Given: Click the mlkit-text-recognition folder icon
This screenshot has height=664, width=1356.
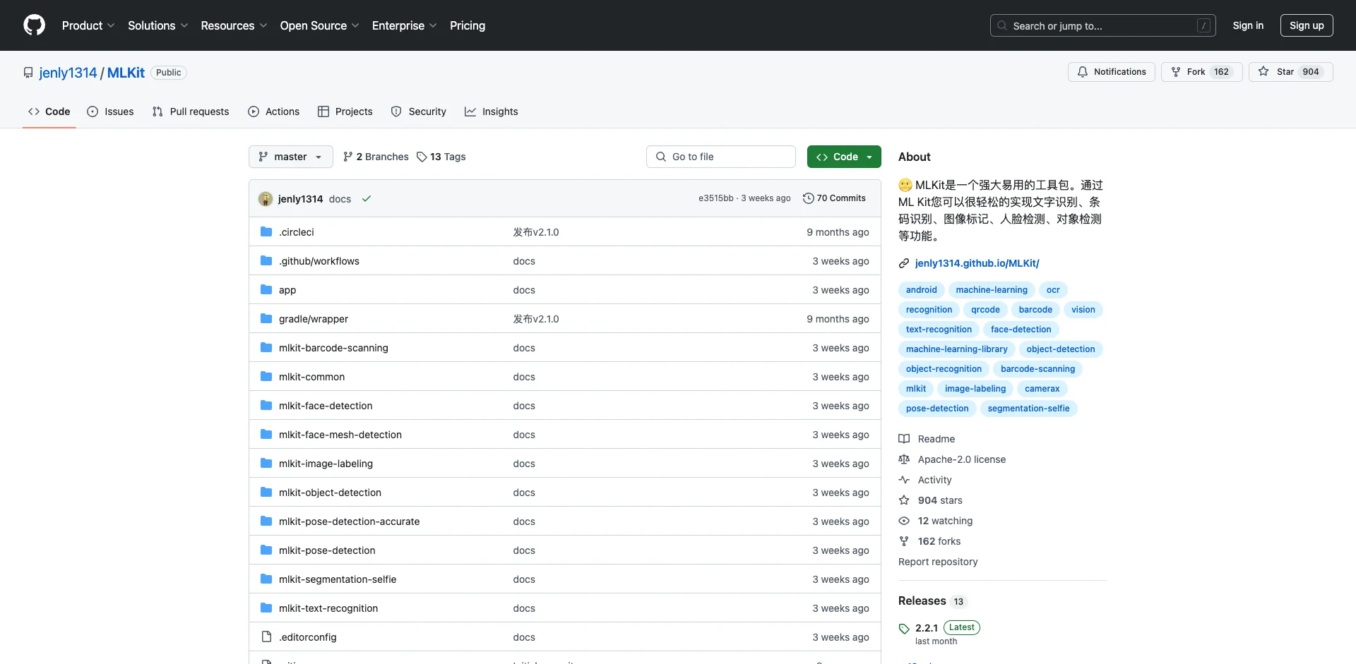Looking at the screenshot, I should click(x=266, y=608).
